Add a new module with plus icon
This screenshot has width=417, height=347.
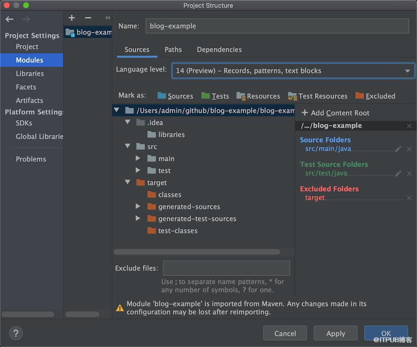pyautogui.click(x=72, y=18)
